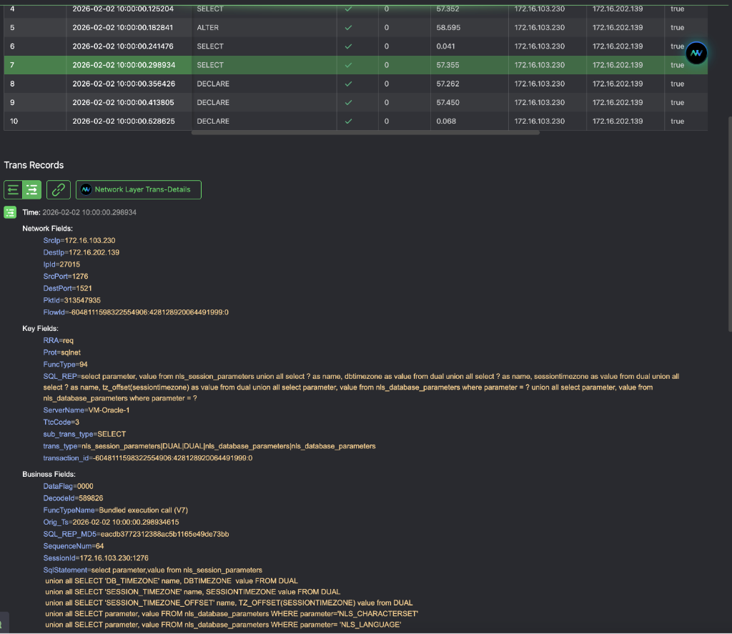
Task: Click the 'SESSION_TIMEZONE_OFFSET' union line
Action: pyautogui.click(x=229, y=603)
